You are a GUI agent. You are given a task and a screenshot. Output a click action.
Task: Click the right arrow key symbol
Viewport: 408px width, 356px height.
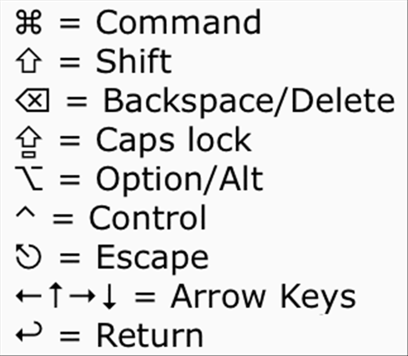[x=83, y=295]
